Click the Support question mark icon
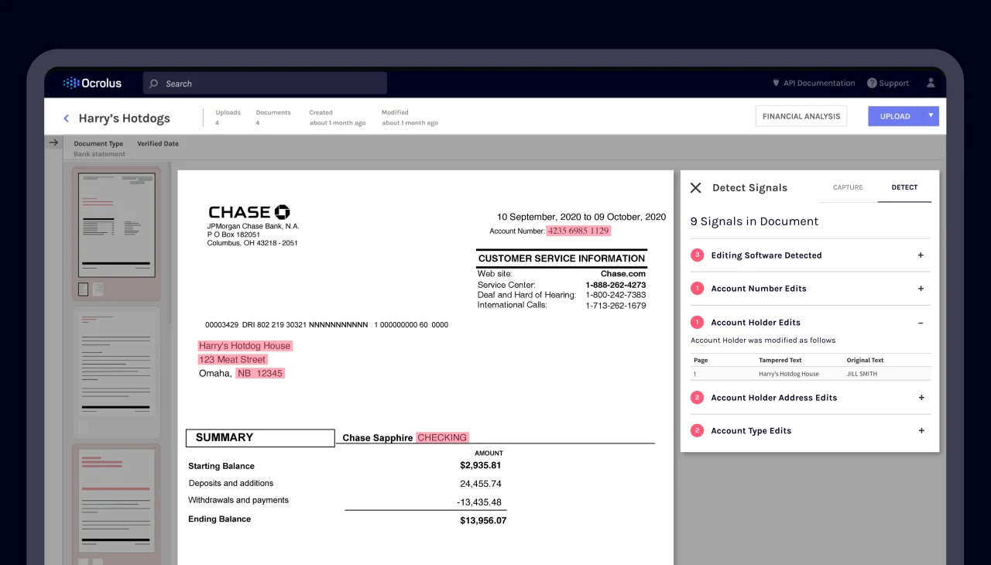Viewport: 991px width, 565px height. [x=872, y=83]
